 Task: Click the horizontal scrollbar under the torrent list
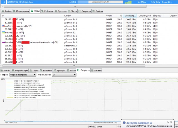(75, 6)
